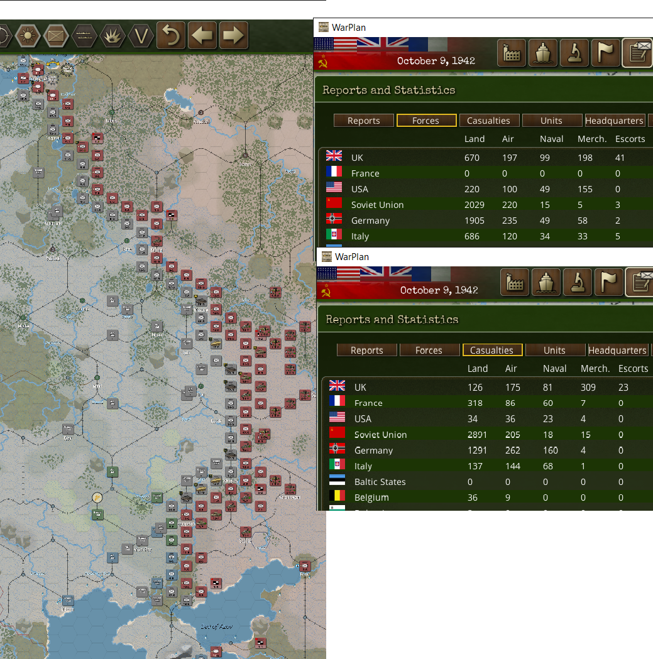Screen dimensions: 653x659
Task: Open diplomacy flag icon in upper WarPlan window
Action: coord(606,53)
